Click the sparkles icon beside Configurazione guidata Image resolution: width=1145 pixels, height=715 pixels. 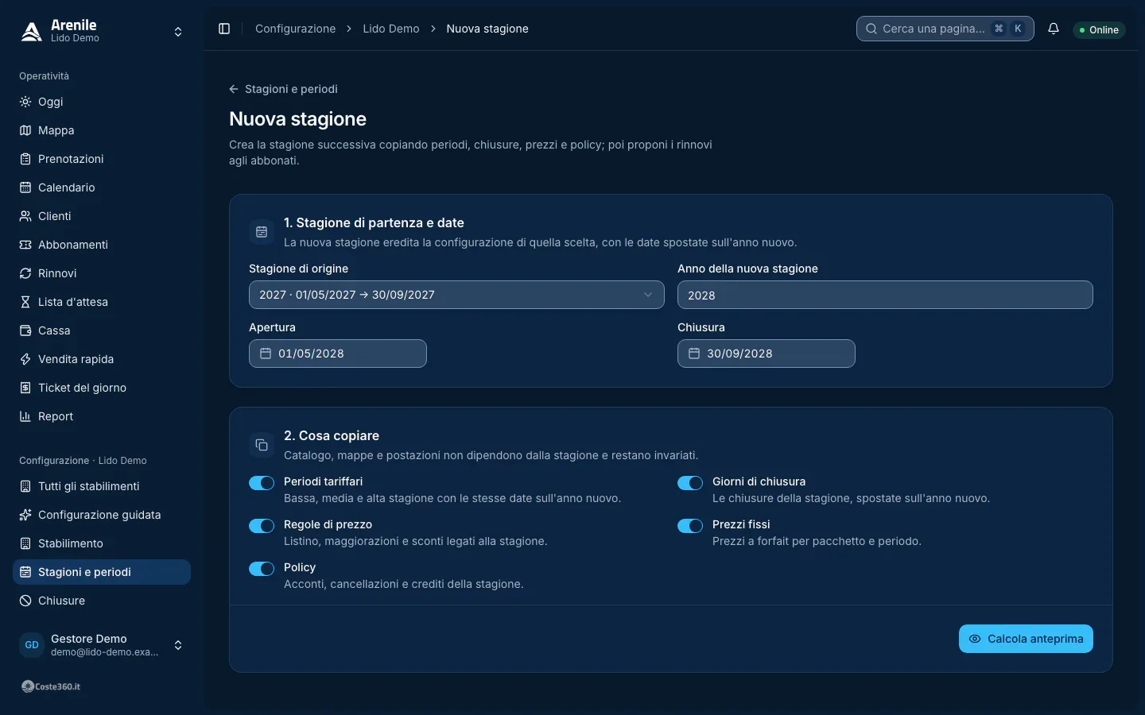coord(25,515)
